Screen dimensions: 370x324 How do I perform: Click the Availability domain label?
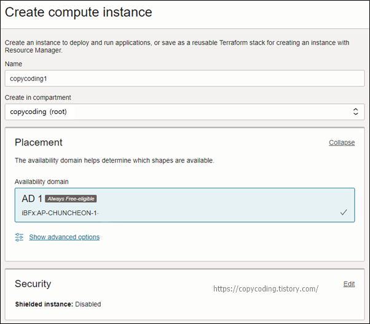point(42,182)
